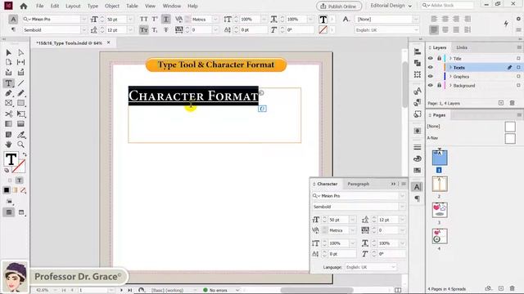This screenshot has width=524, height=294.
Task: Click the Stroke none swatch in toolbox
Action: [x=19, y=167]
